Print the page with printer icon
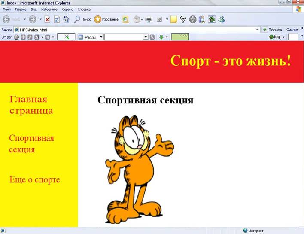 coord(149,20)
